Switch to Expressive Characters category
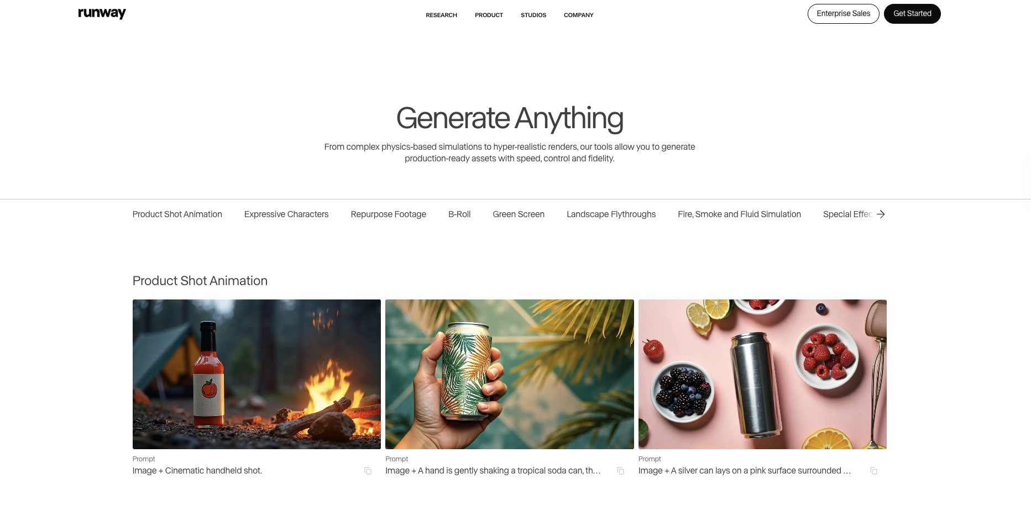 286,214
